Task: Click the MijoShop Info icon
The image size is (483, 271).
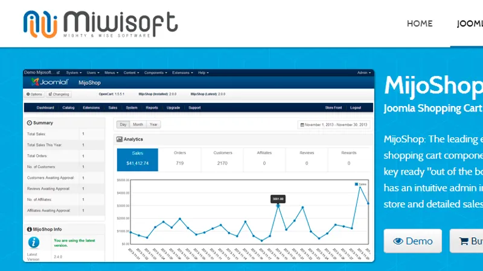Action: pos(29,229)
